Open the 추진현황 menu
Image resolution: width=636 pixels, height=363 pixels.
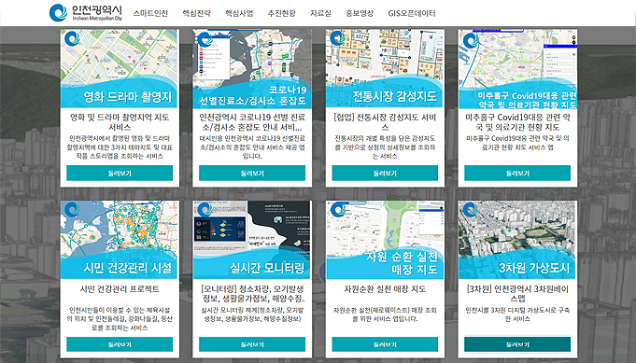click(281, 13)
